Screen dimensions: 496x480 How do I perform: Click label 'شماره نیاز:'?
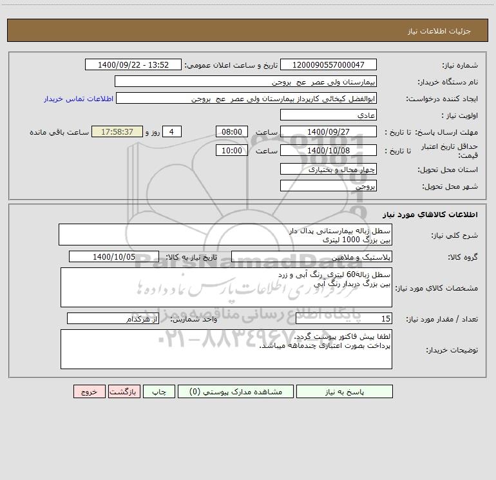tap(460, 65)
